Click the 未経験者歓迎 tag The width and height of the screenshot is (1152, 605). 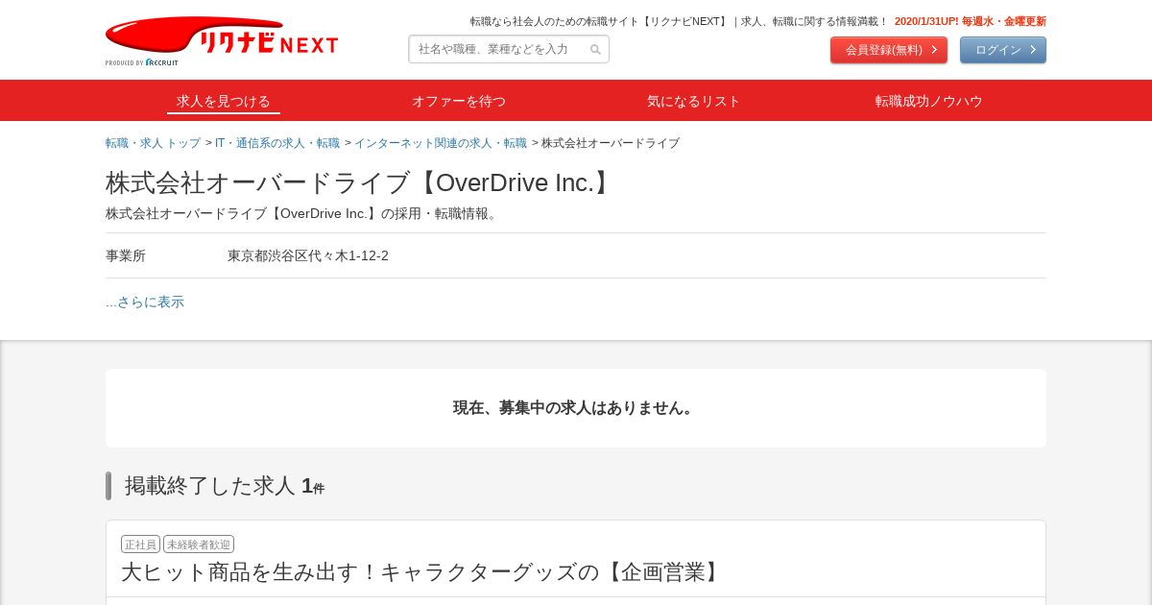tap(199, 544)
